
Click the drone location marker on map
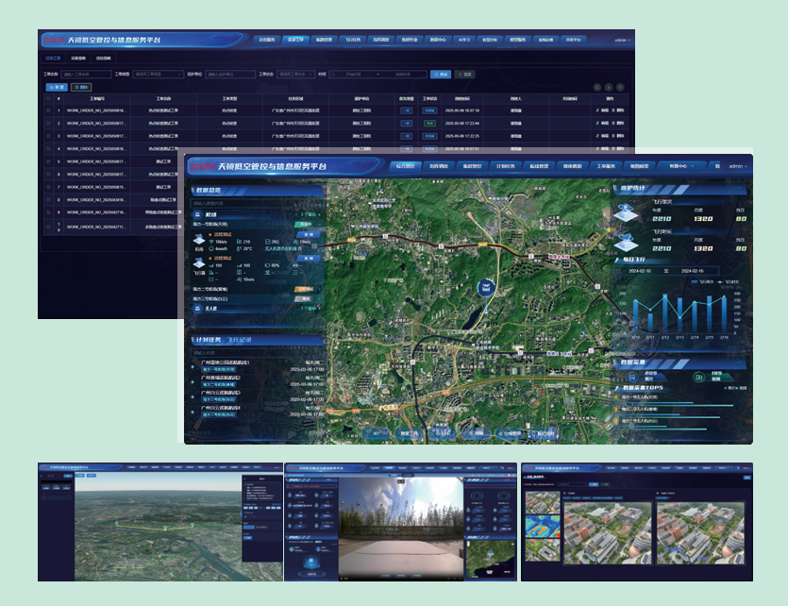[486, 287]
